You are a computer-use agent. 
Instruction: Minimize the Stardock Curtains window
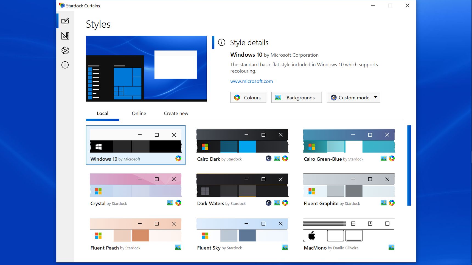373,5
